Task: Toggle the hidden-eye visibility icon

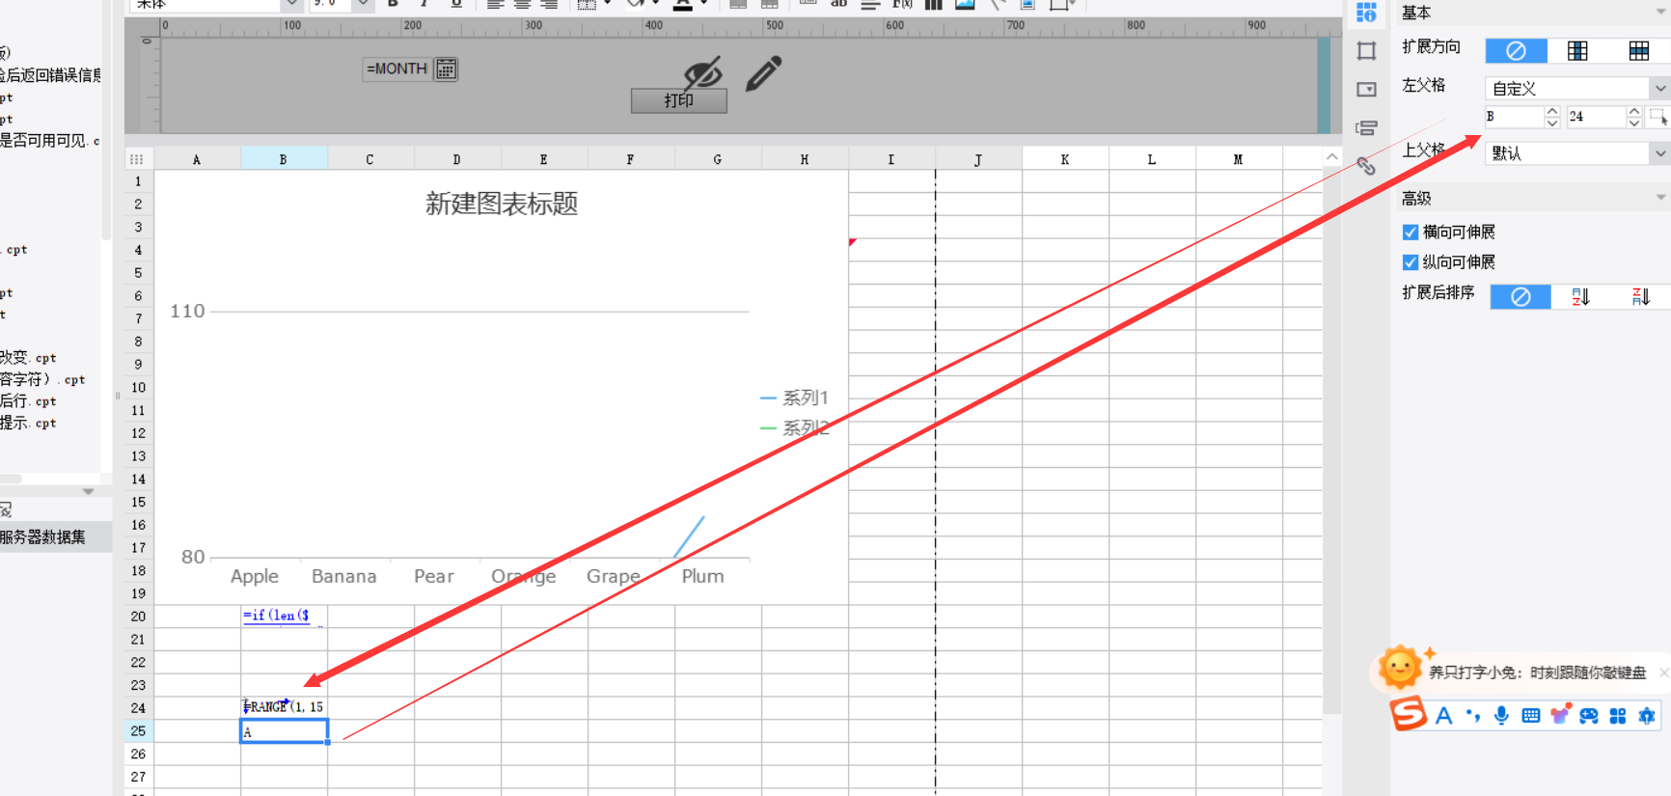Action: [702, 72]
